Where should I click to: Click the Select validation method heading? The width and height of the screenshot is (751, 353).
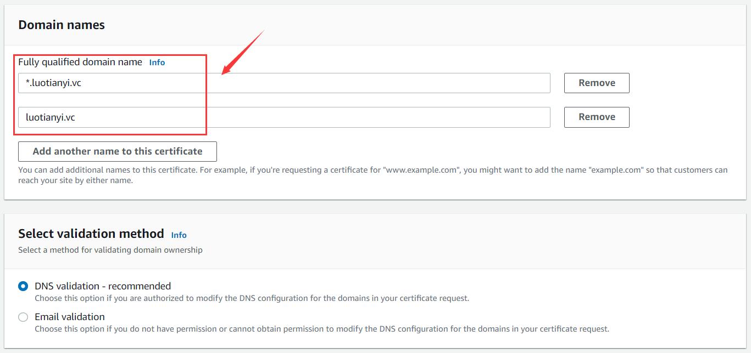(91, 234)
